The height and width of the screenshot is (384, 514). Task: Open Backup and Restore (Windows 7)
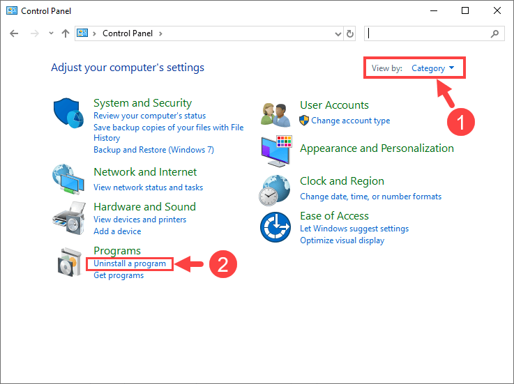153,150
